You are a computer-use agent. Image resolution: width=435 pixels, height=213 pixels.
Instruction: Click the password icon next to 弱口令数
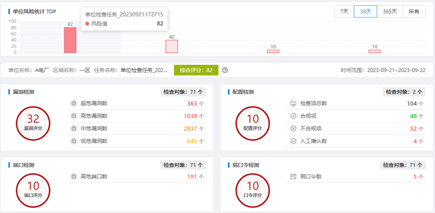[x=293, y=176]
